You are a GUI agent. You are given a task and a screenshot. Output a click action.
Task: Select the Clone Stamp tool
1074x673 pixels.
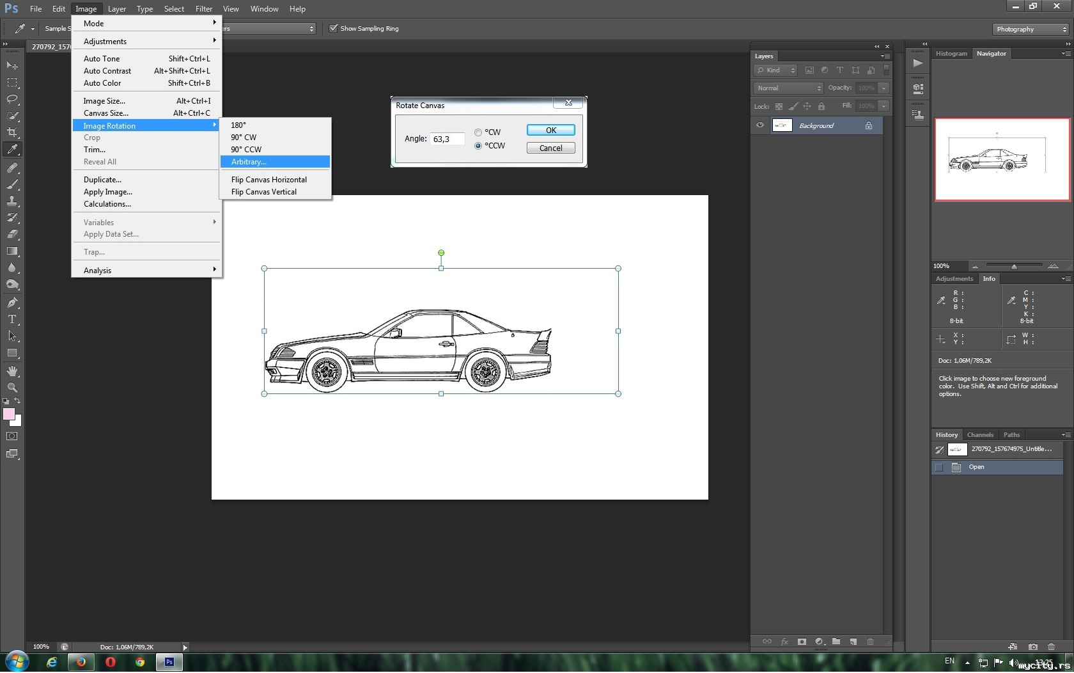coord(12,201)
